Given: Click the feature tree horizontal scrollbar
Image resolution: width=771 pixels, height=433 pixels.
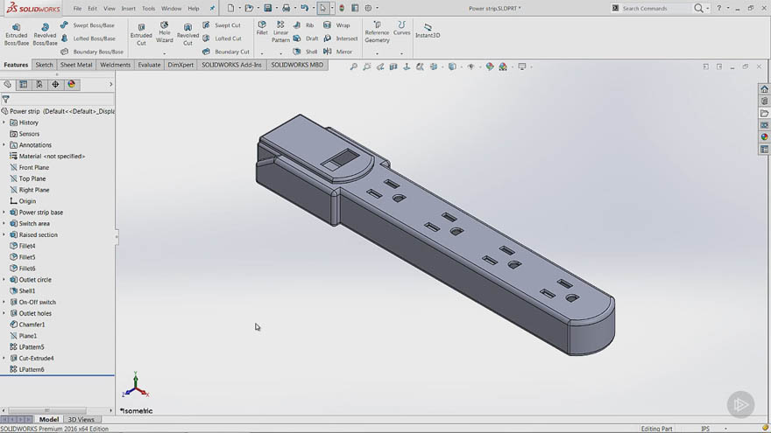Looking at the screenshot, I should 47,410.
